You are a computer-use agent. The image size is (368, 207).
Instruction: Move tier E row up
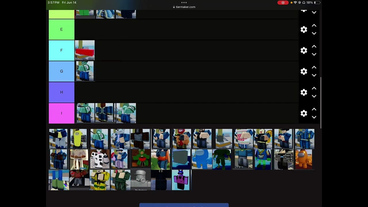[x=314, y=26]
